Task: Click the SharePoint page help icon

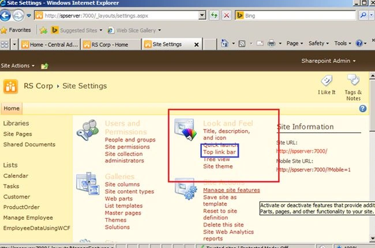Action: (362, 109)
